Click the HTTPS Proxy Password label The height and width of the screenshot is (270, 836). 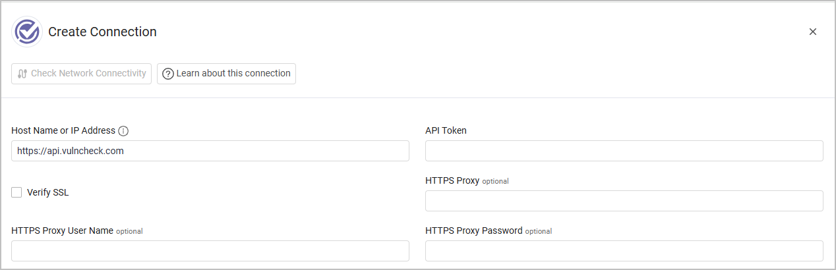coord(489,230)
